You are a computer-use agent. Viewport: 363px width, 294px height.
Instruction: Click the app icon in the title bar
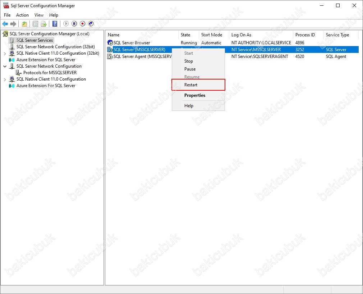[x=6, y=5]
